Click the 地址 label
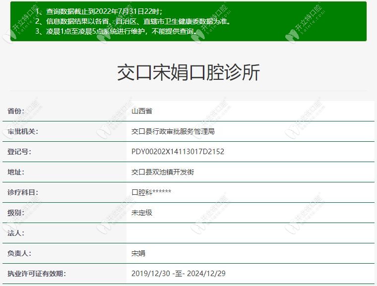The image size is (377, 286). (x=16, y=172)
